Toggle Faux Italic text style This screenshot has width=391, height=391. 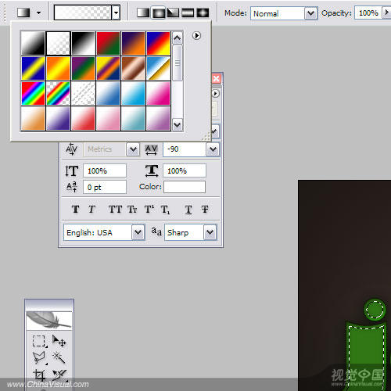tap(91, 209)
